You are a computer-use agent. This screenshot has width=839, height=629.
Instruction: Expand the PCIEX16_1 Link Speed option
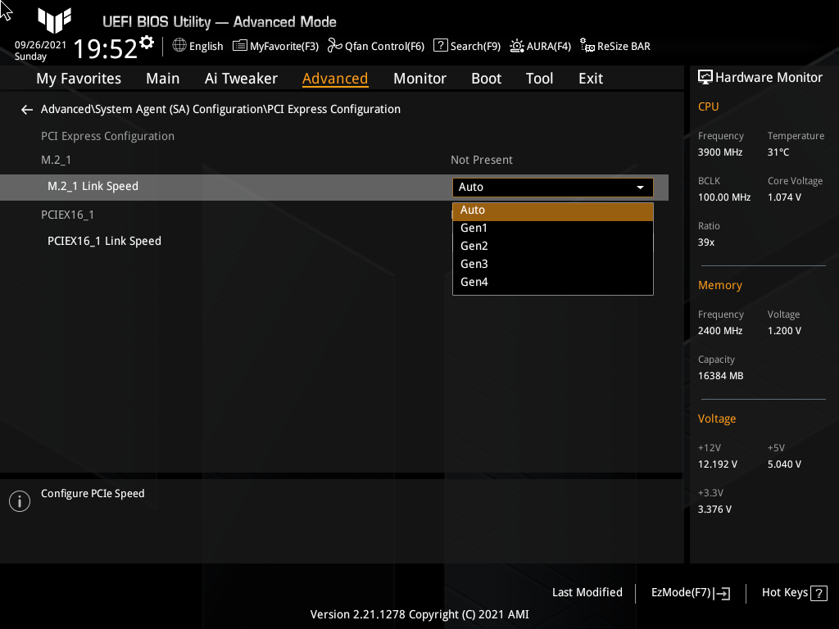click(104, 241)
